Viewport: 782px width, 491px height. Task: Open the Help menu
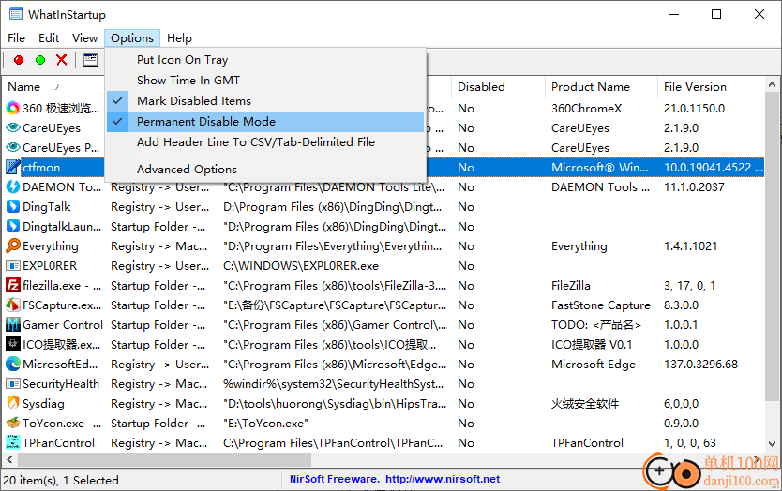(x=179, y=38)
